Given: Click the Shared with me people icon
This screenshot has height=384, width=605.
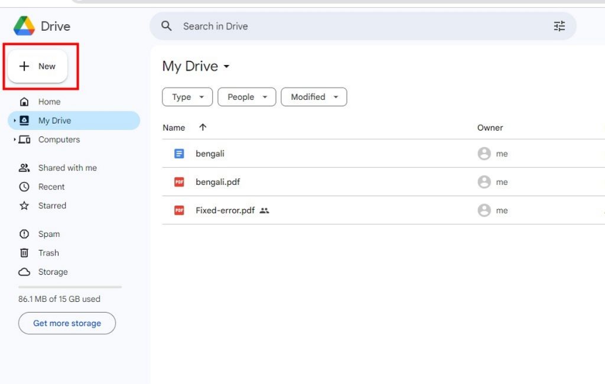Looking at the screenshot, I should pos(24,168).
